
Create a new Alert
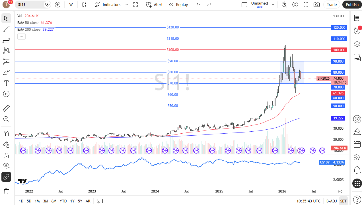pyautogui.click(x=155, y=5)
